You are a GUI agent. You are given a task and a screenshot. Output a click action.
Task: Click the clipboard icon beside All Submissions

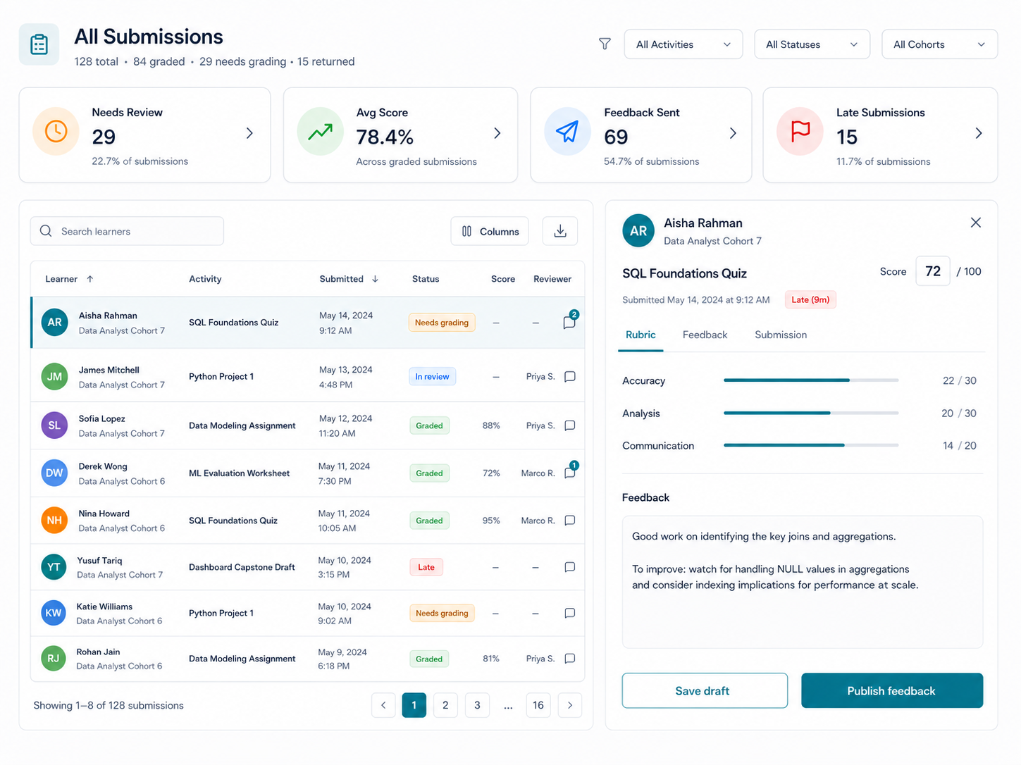tap(39, 44)
